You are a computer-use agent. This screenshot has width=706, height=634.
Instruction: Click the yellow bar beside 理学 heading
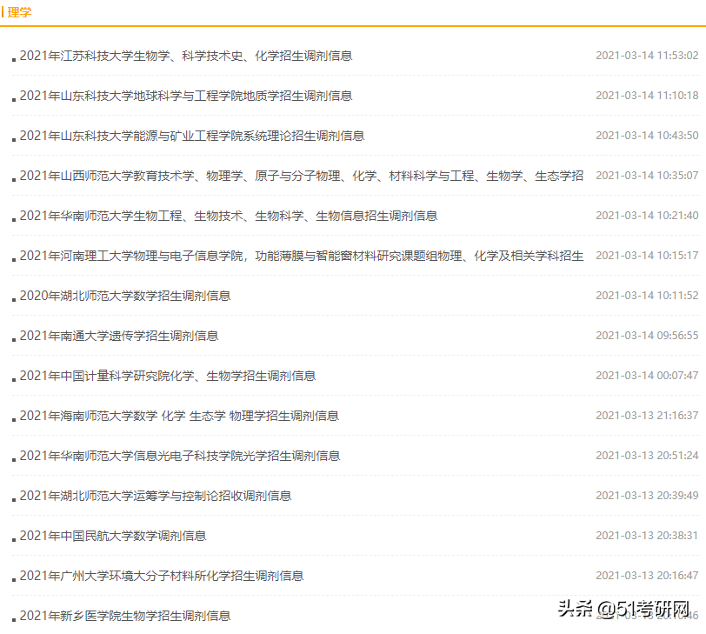[3, 12]
